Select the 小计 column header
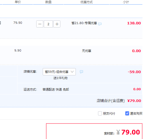 point(126,2)
